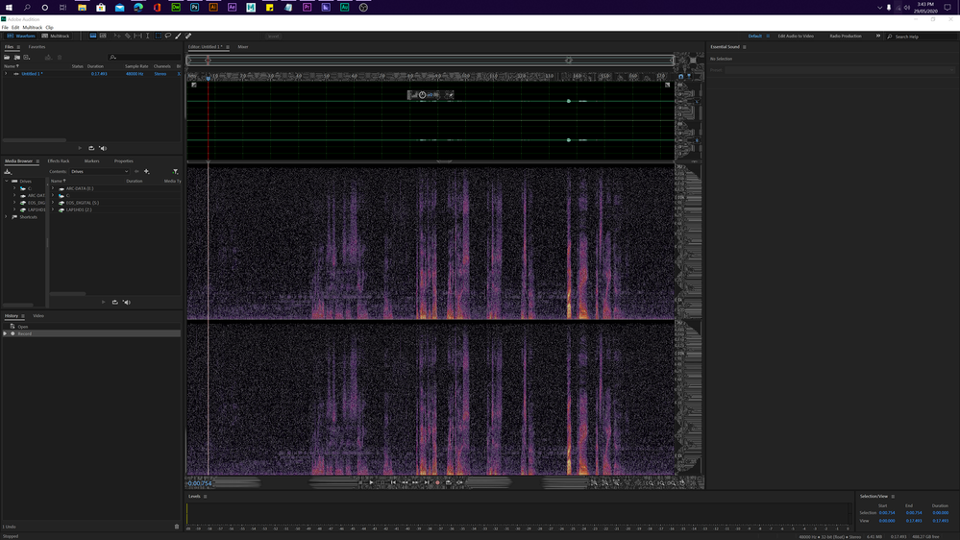This screenshot has width=960, height=540.
Task: Select the Marquee Selection tool
Action: [158, 37]
